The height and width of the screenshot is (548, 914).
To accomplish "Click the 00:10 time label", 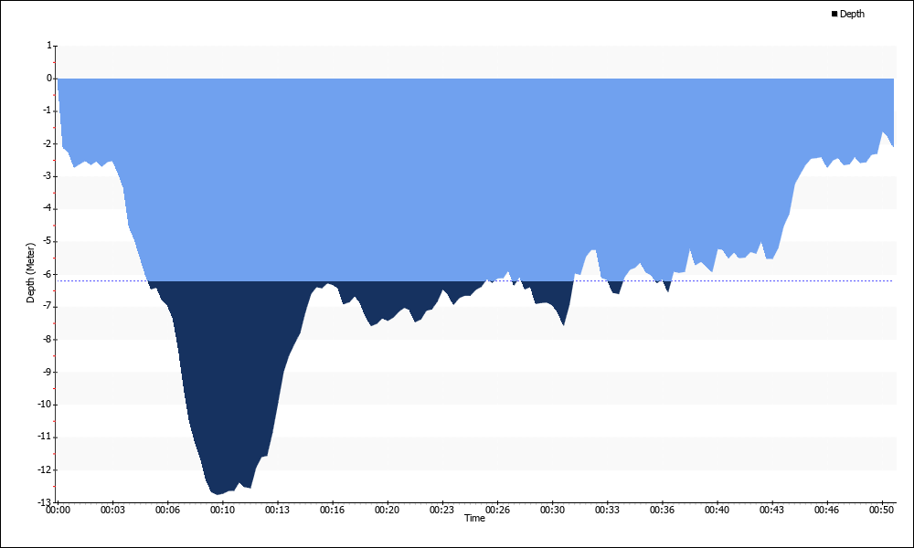I will (x=222, y=510).
